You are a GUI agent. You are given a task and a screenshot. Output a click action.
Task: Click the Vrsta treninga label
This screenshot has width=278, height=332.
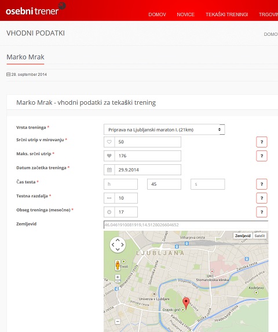point(31,127)
